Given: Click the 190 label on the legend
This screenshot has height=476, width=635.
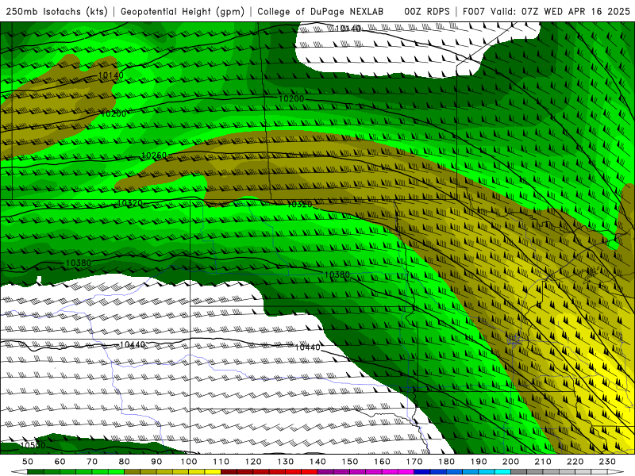Looking at the screenshot, I should pos(479,462).
